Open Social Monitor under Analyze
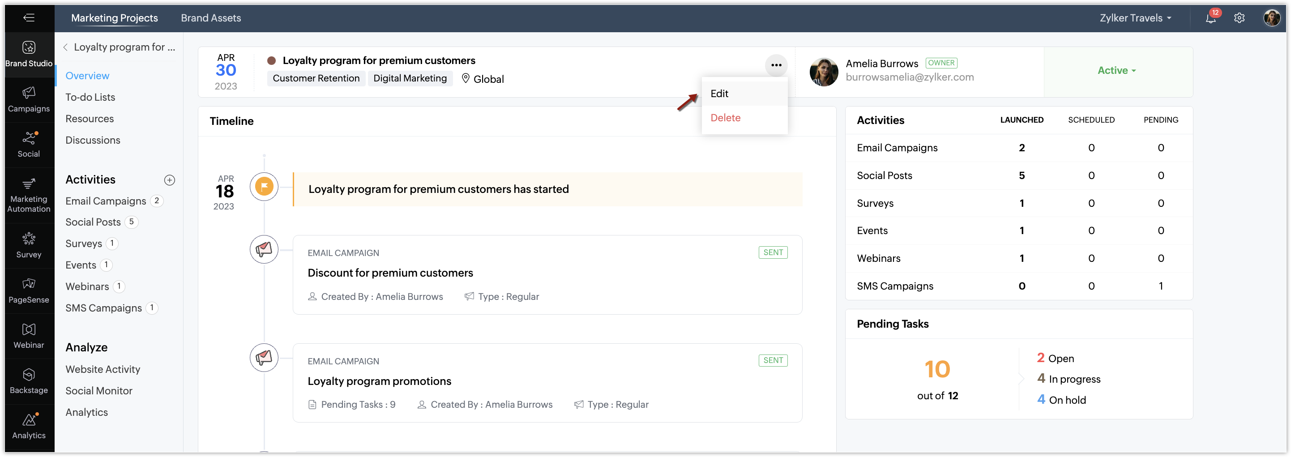1291x457 pixels. pyautogui.click(x=99, y=391)
